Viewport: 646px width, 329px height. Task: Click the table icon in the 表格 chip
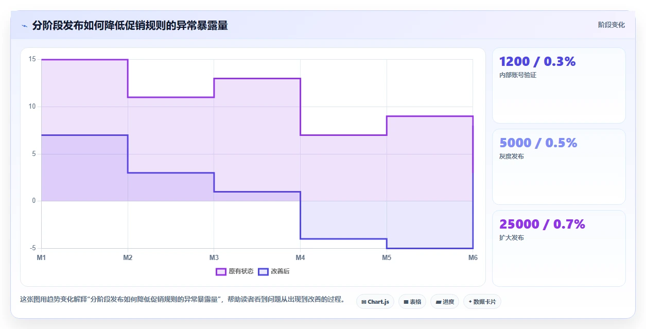tap(406, 302)
